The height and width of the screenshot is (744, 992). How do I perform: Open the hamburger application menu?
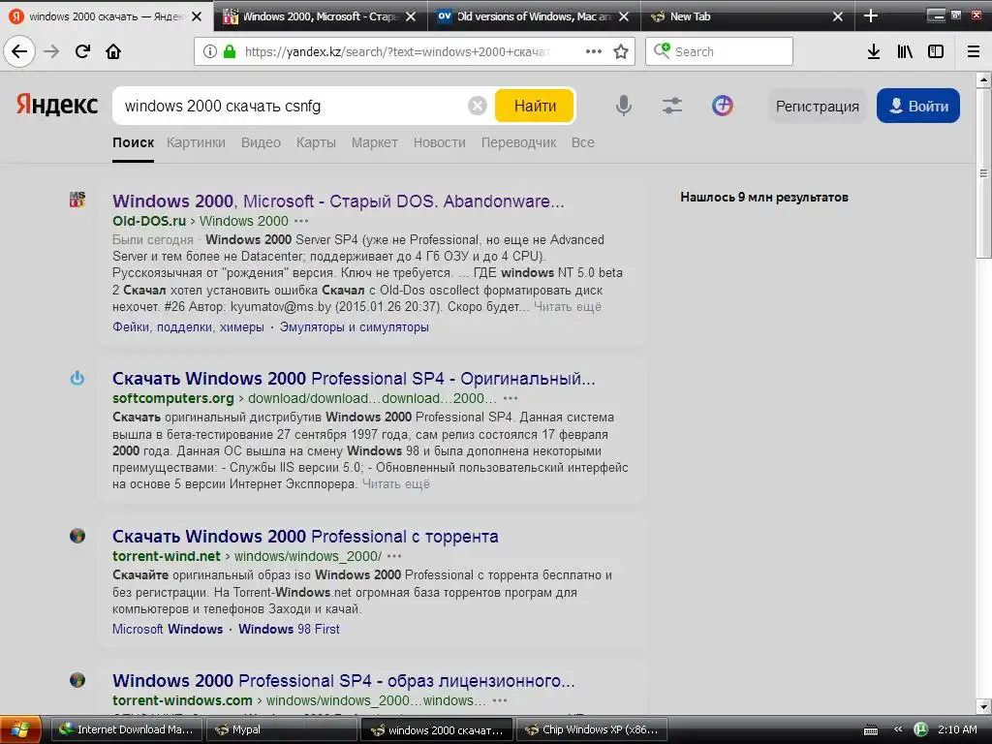click(x=974, y=51)
